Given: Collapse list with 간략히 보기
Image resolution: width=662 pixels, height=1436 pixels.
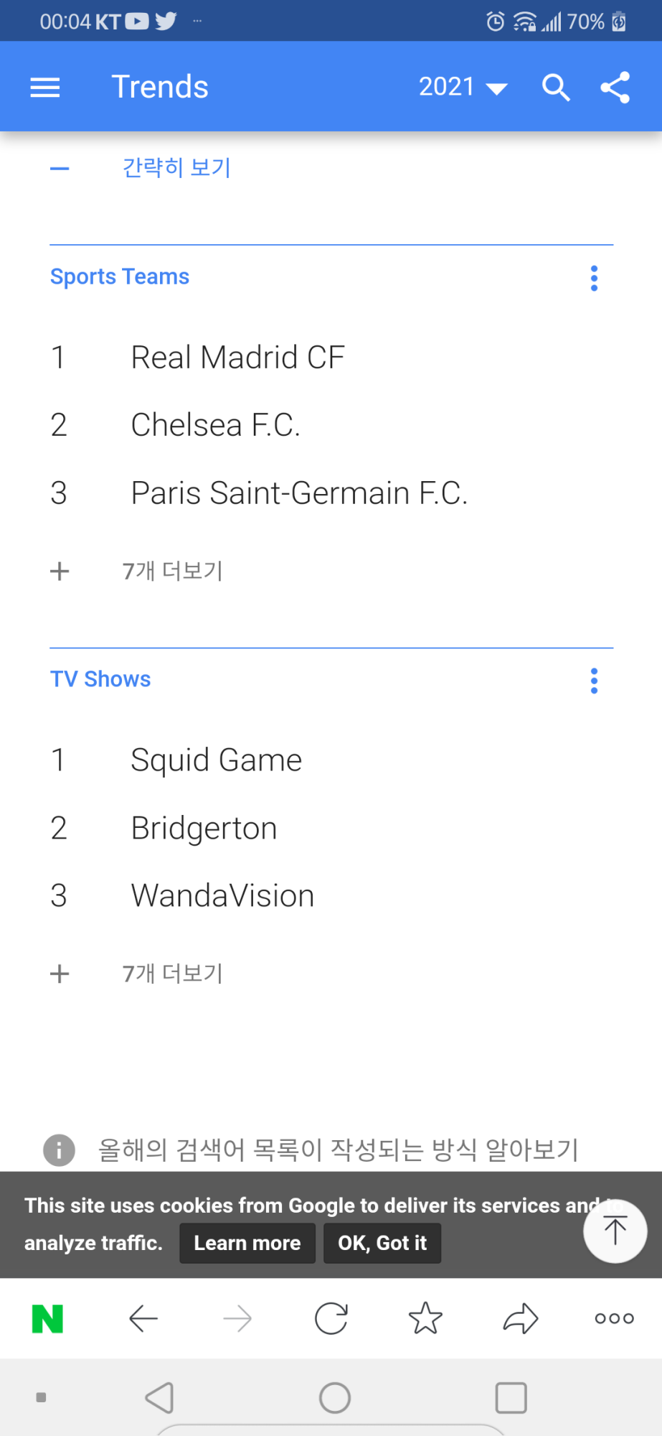Looking at the screenshot, I should point(176,168).
